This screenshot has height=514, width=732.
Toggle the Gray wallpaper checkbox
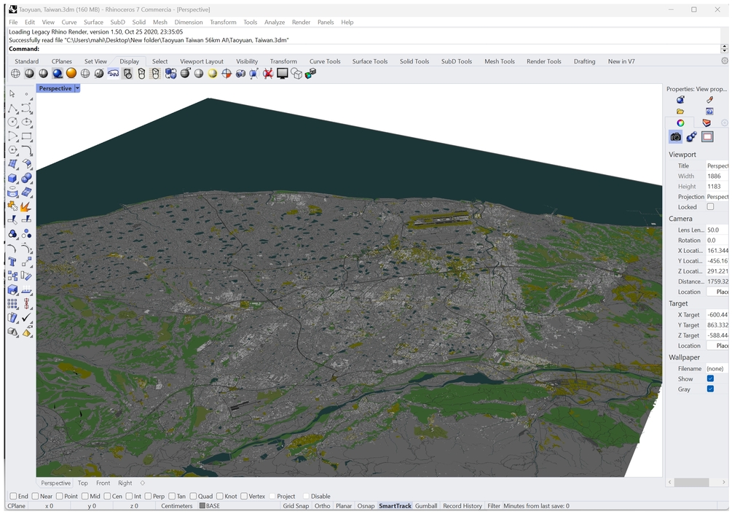click(710, 389)
